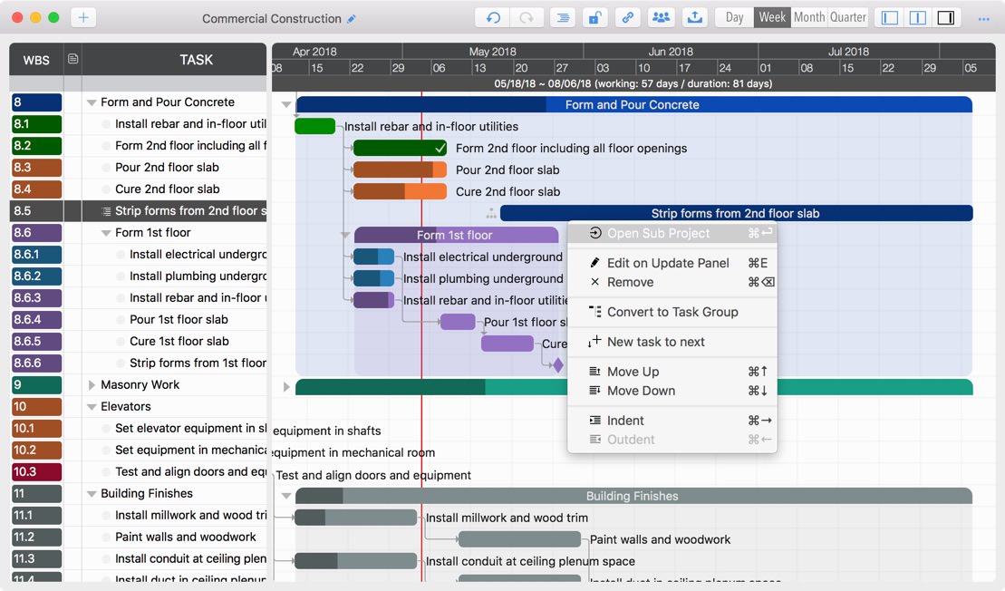The image size is (1005, 591).
Task: Click the lock icon in toolbar
Action: click(x=594, y=17)
